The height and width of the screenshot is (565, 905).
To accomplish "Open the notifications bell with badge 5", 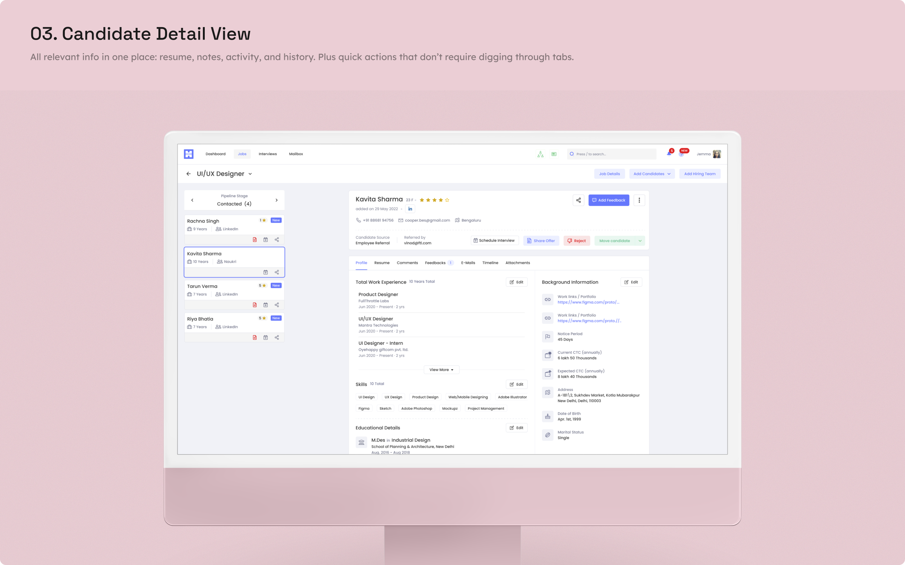I will 669,153.
